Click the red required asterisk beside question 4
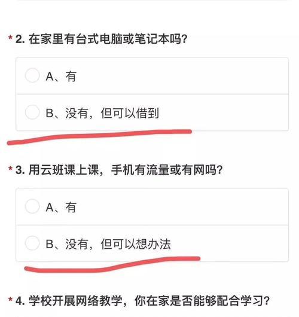299x317 pixels. pyautogui.click(x=10, y=300)
